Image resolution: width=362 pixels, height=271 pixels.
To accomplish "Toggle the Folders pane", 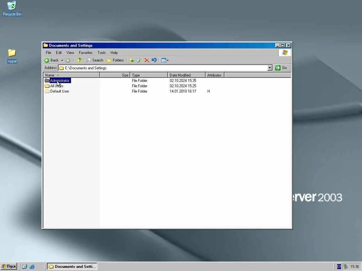I will point(115,60).
